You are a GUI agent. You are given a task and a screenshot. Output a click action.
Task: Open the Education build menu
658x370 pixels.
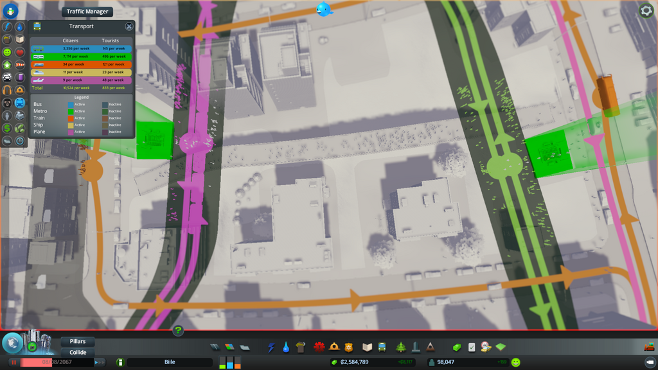click(367, 348)
